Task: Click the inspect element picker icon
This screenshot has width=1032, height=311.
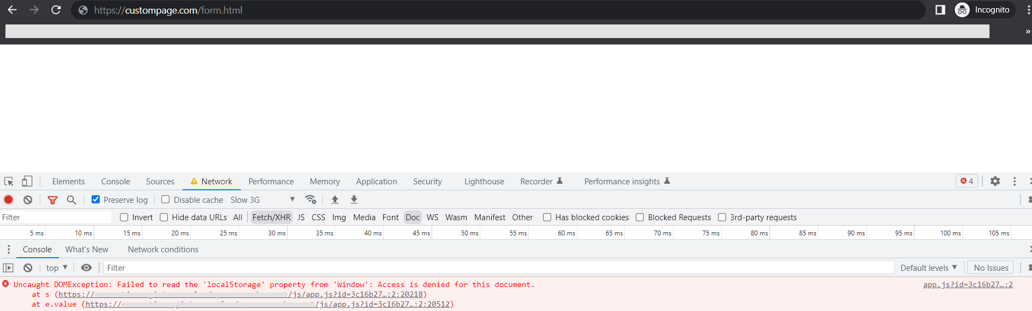Action: pos(9,182)
